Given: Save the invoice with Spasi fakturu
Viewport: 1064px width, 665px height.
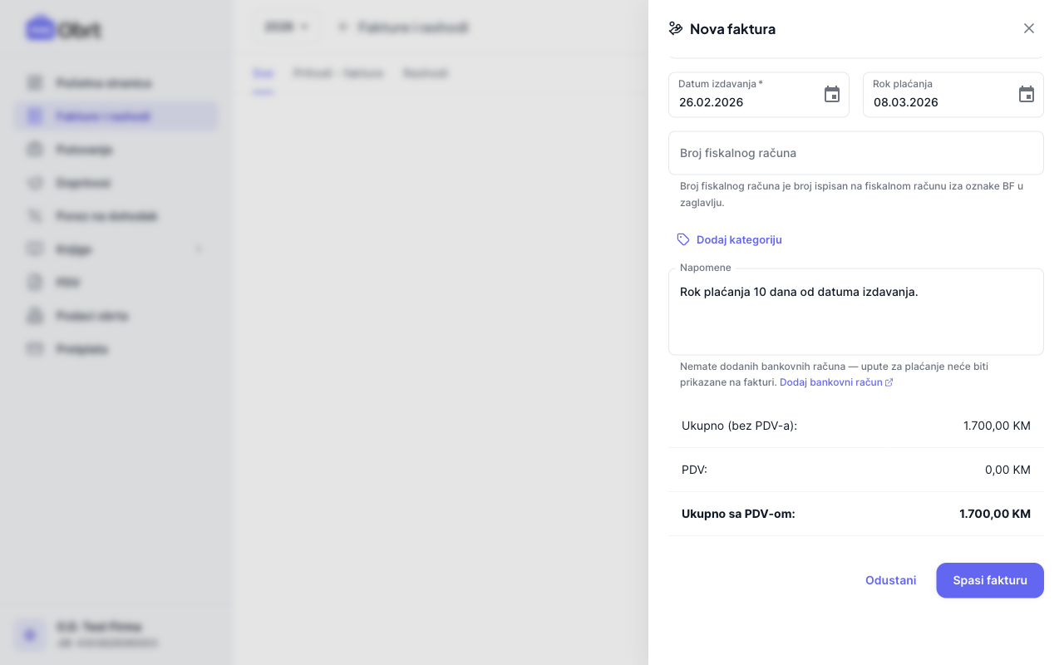Looking at the screenshot, I should pos(989,580).
